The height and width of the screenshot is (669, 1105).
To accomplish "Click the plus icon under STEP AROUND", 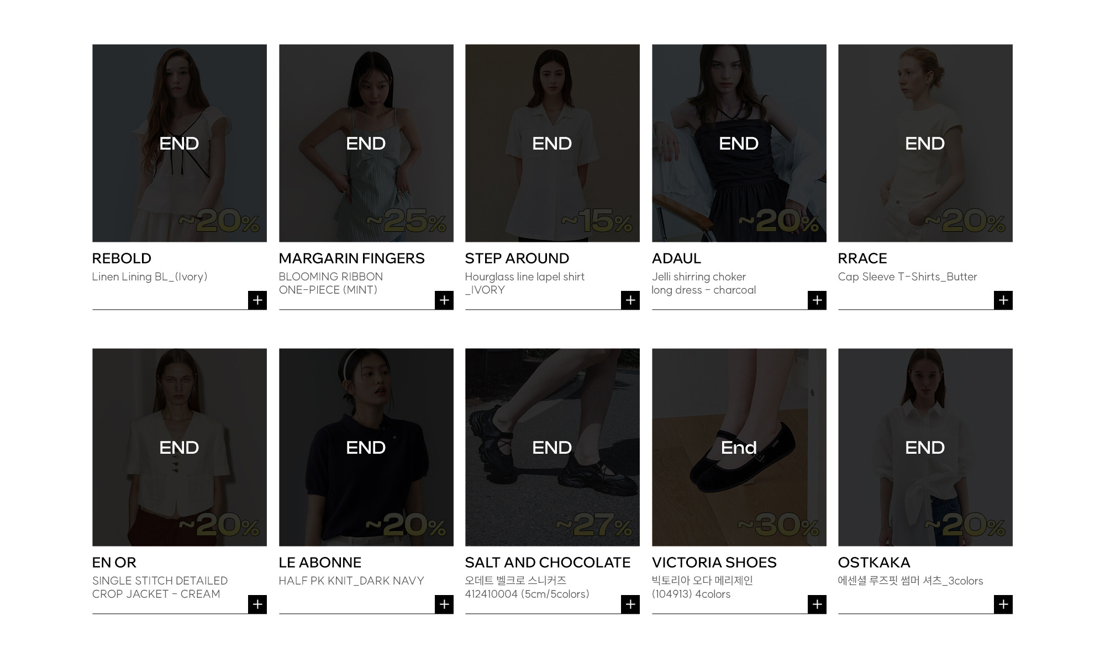I will click(x=630, y=300).
